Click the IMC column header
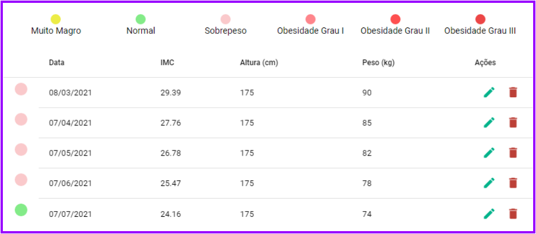This screenshot has width=536, height=234. coord(167,62)
